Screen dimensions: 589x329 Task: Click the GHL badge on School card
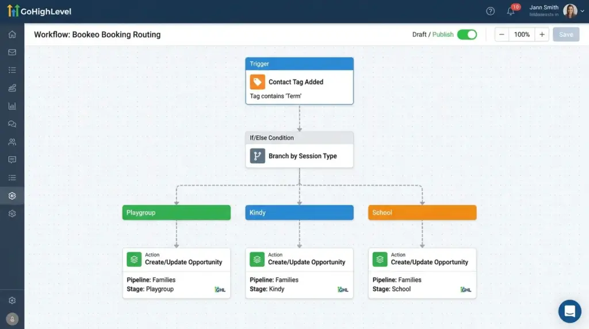tap(466, 289)
